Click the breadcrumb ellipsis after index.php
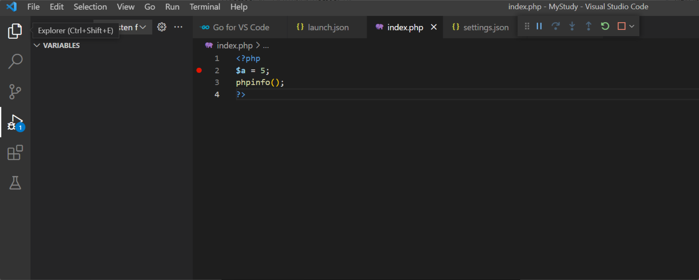This screenshot has width=699, height=280. pyautogui.click(x=266, y=46)
